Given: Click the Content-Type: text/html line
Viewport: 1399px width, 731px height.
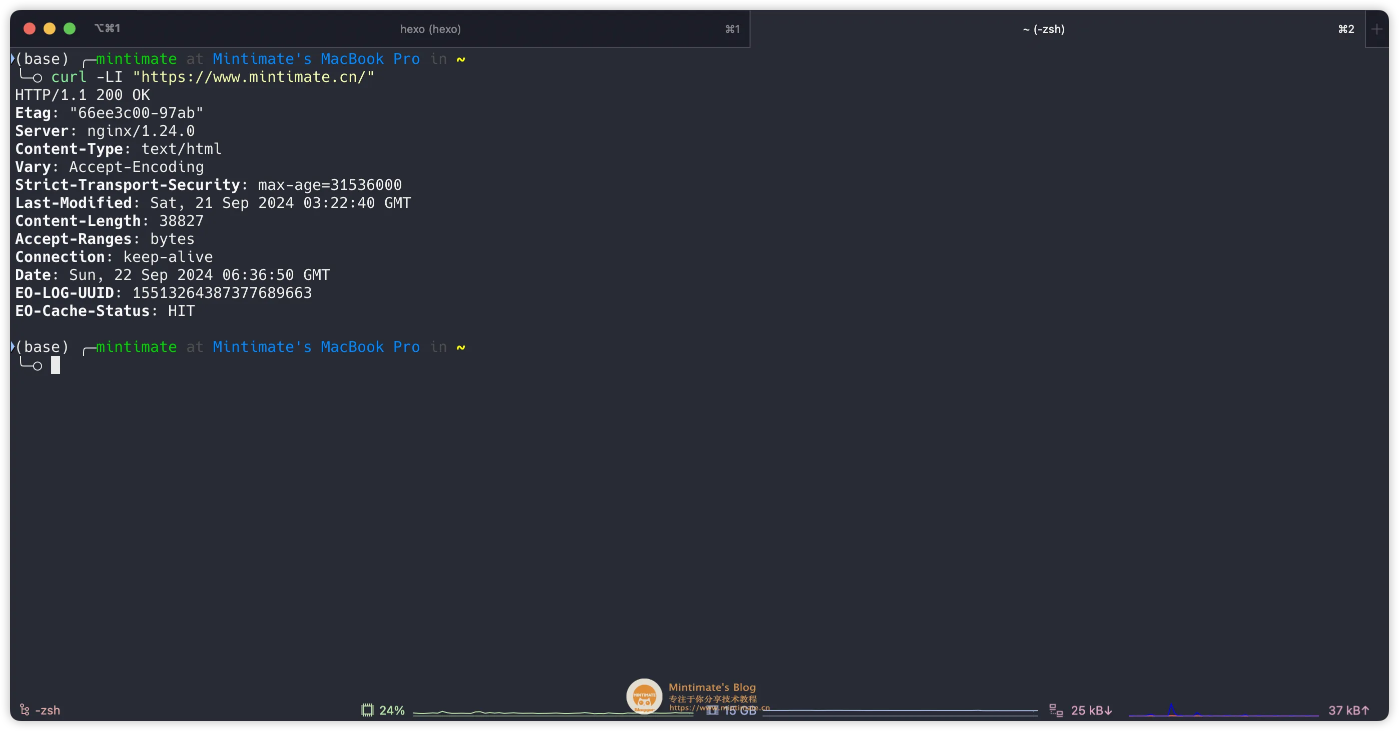Looking at the screenshot, I should (119, 148).
